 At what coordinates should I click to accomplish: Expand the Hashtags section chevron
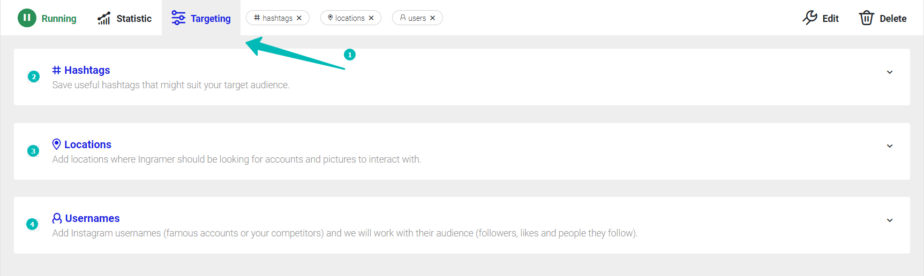point(890,72)
